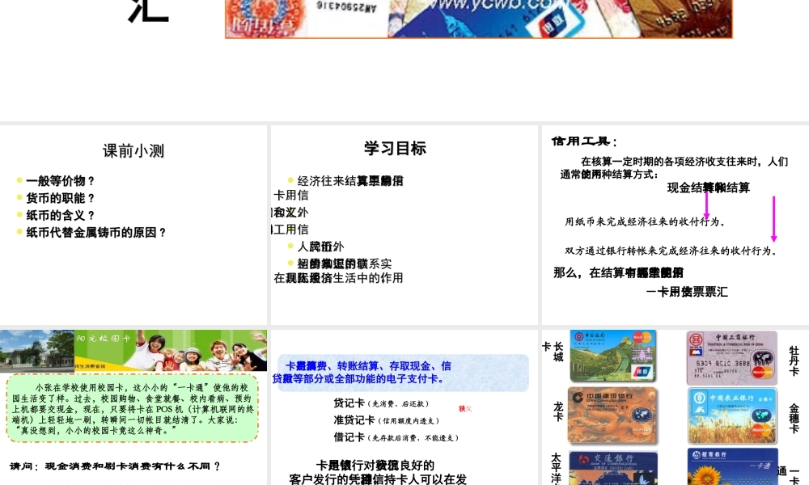The height and width of the screenshot is (485, 809).
Task: Click the China Construction Bank 龙卡 image
Action: (x=612, y=416)
